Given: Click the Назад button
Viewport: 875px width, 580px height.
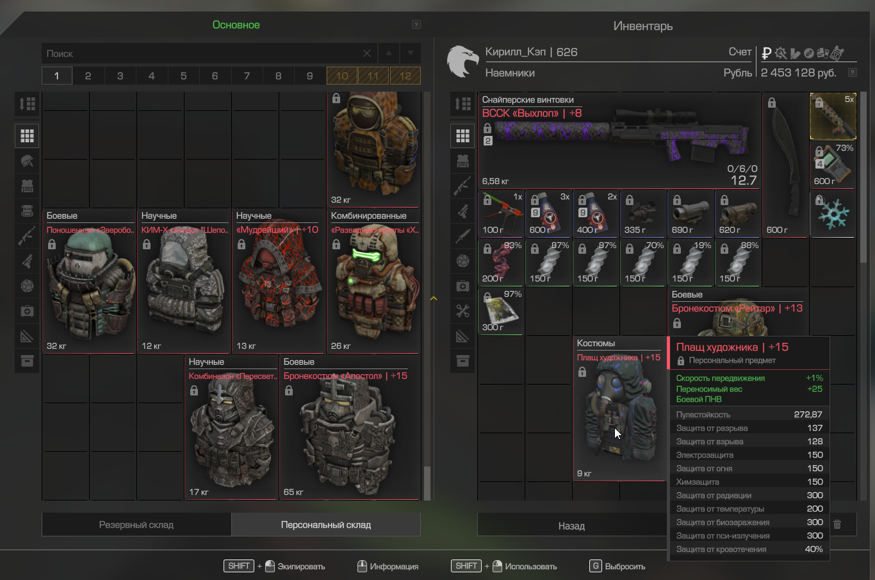Looking at the screenshot, I should pyautogui.click(x=571, y=526).
